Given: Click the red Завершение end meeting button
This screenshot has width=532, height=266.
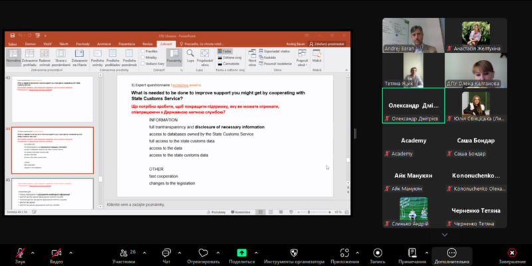Looking at the screenshot, I should click(x=512, y=255).
